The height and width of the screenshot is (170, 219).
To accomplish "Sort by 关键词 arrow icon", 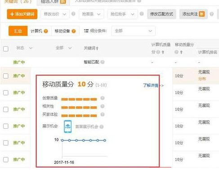I will 97,48.
